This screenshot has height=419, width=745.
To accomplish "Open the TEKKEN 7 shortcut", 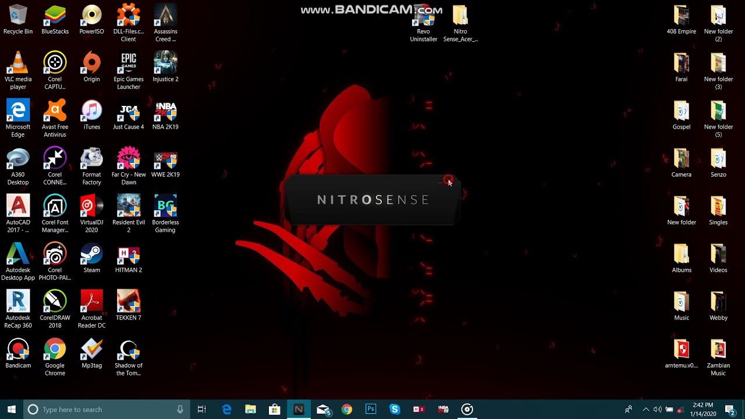I will point(129,306).
